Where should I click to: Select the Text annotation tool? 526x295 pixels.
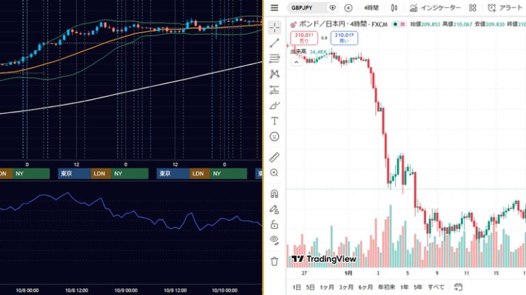point(275,120)
